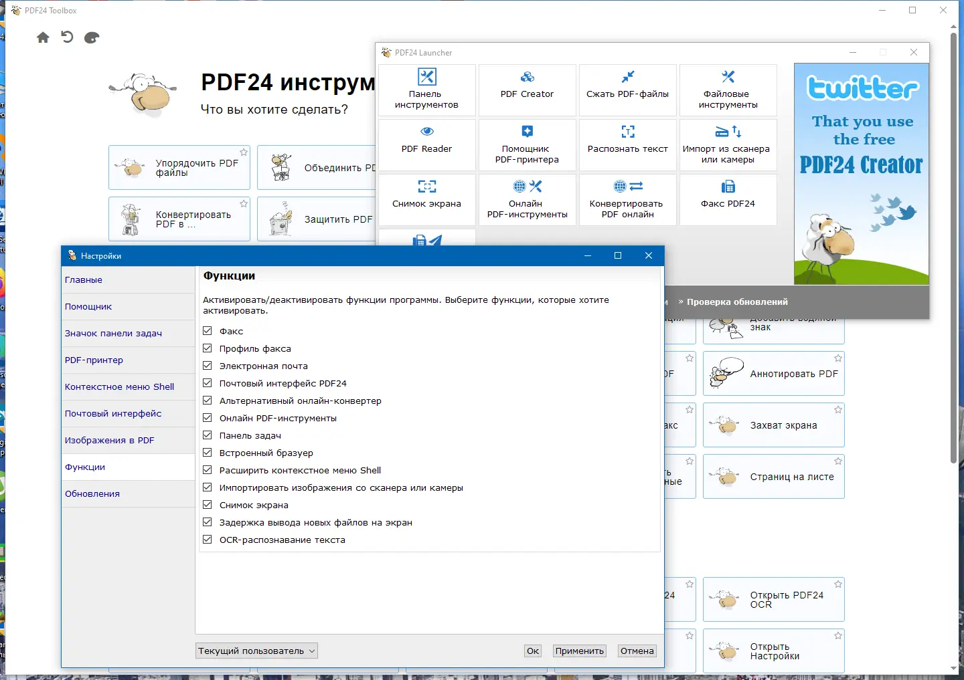Cancel settings with the Отмена button
Image resolution: width=964 pixels, height=680 pixels.
pyautogui.click(x=637, y=651)
